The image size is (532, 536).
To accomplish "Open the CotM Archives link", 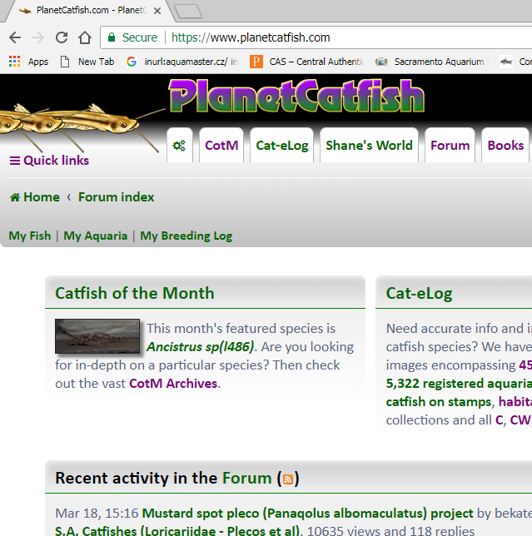I will [173, 384].
